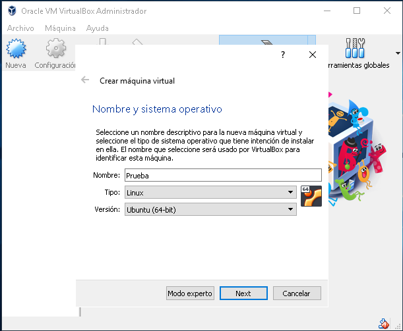Click the wizard back arrow
Screen dimensions: 403x331
[x=85, y=80]
